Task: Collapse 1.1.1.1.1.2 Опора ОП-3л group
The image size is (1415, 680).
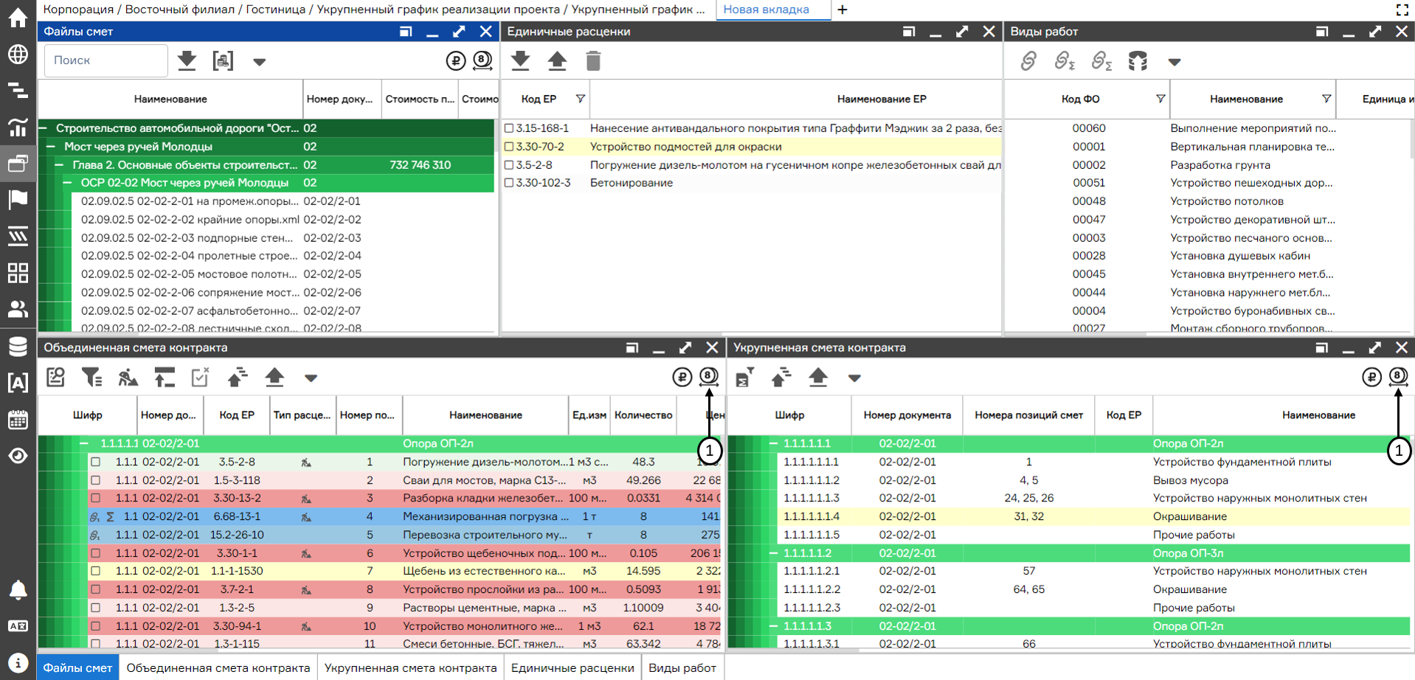Action: pyautogui.click(x=773, y=553)
